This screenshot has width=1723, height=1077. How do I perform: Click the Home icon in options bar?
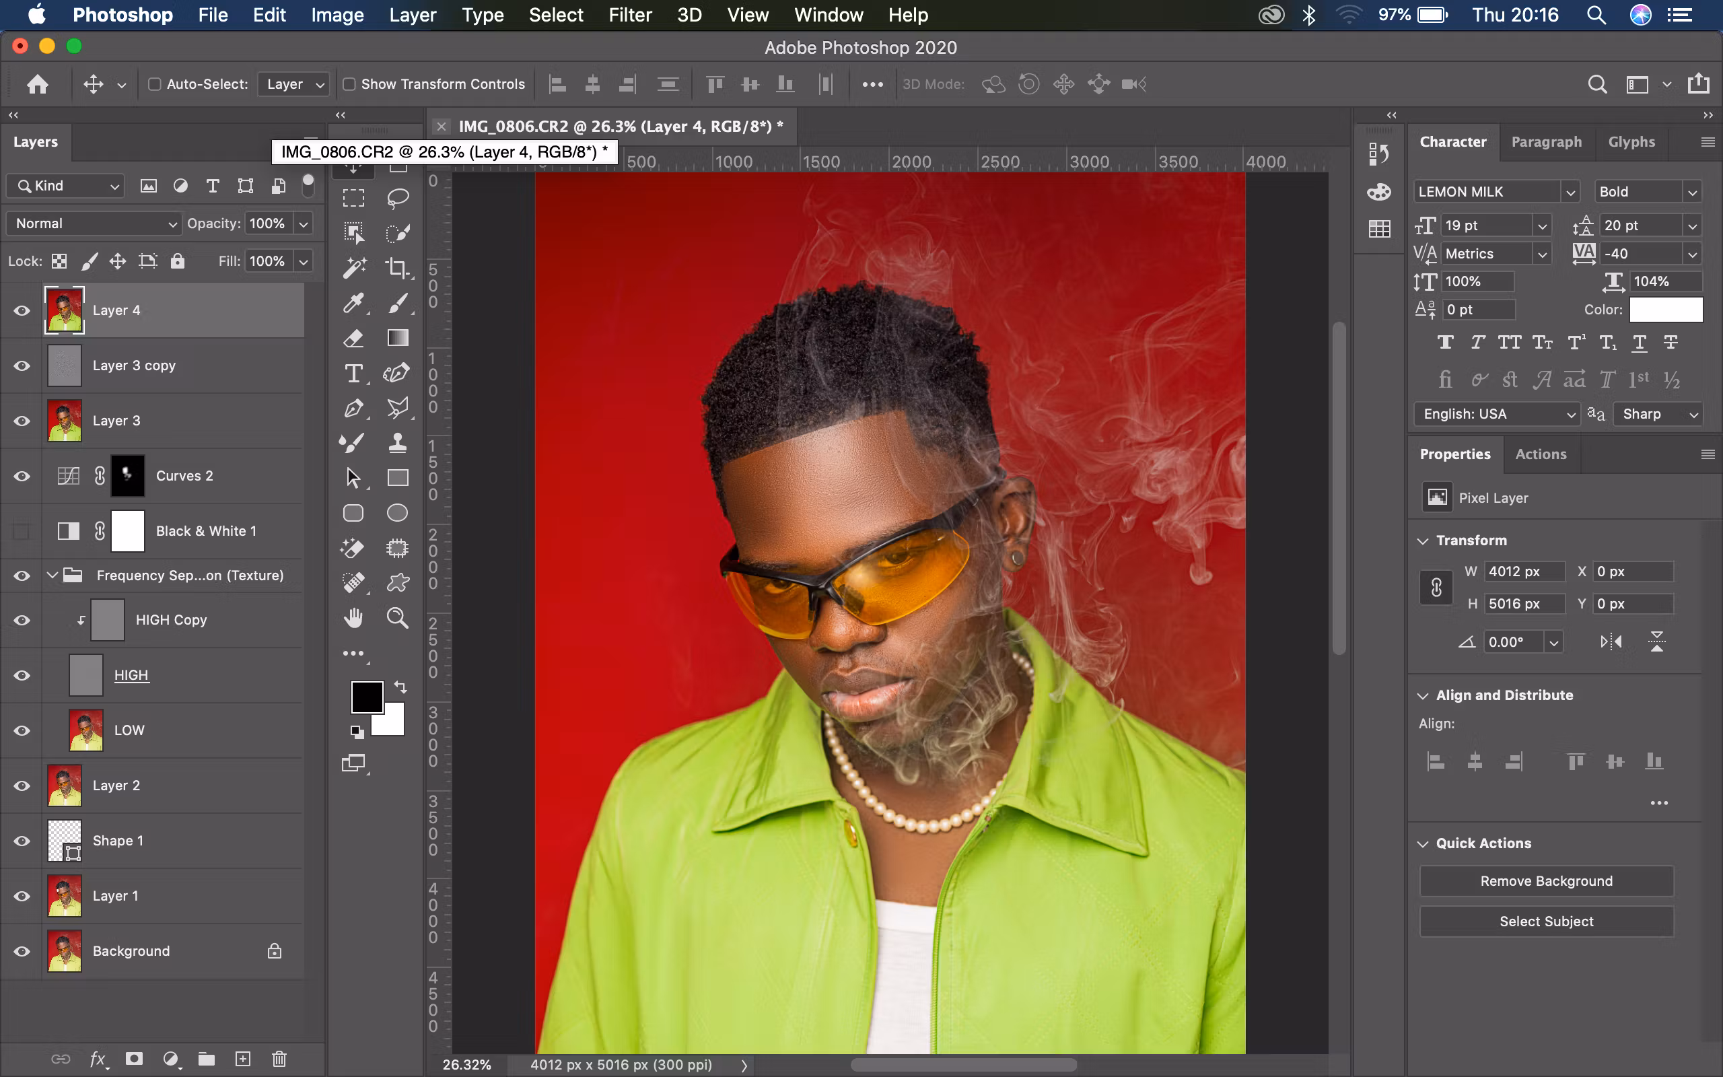[38, 84]
